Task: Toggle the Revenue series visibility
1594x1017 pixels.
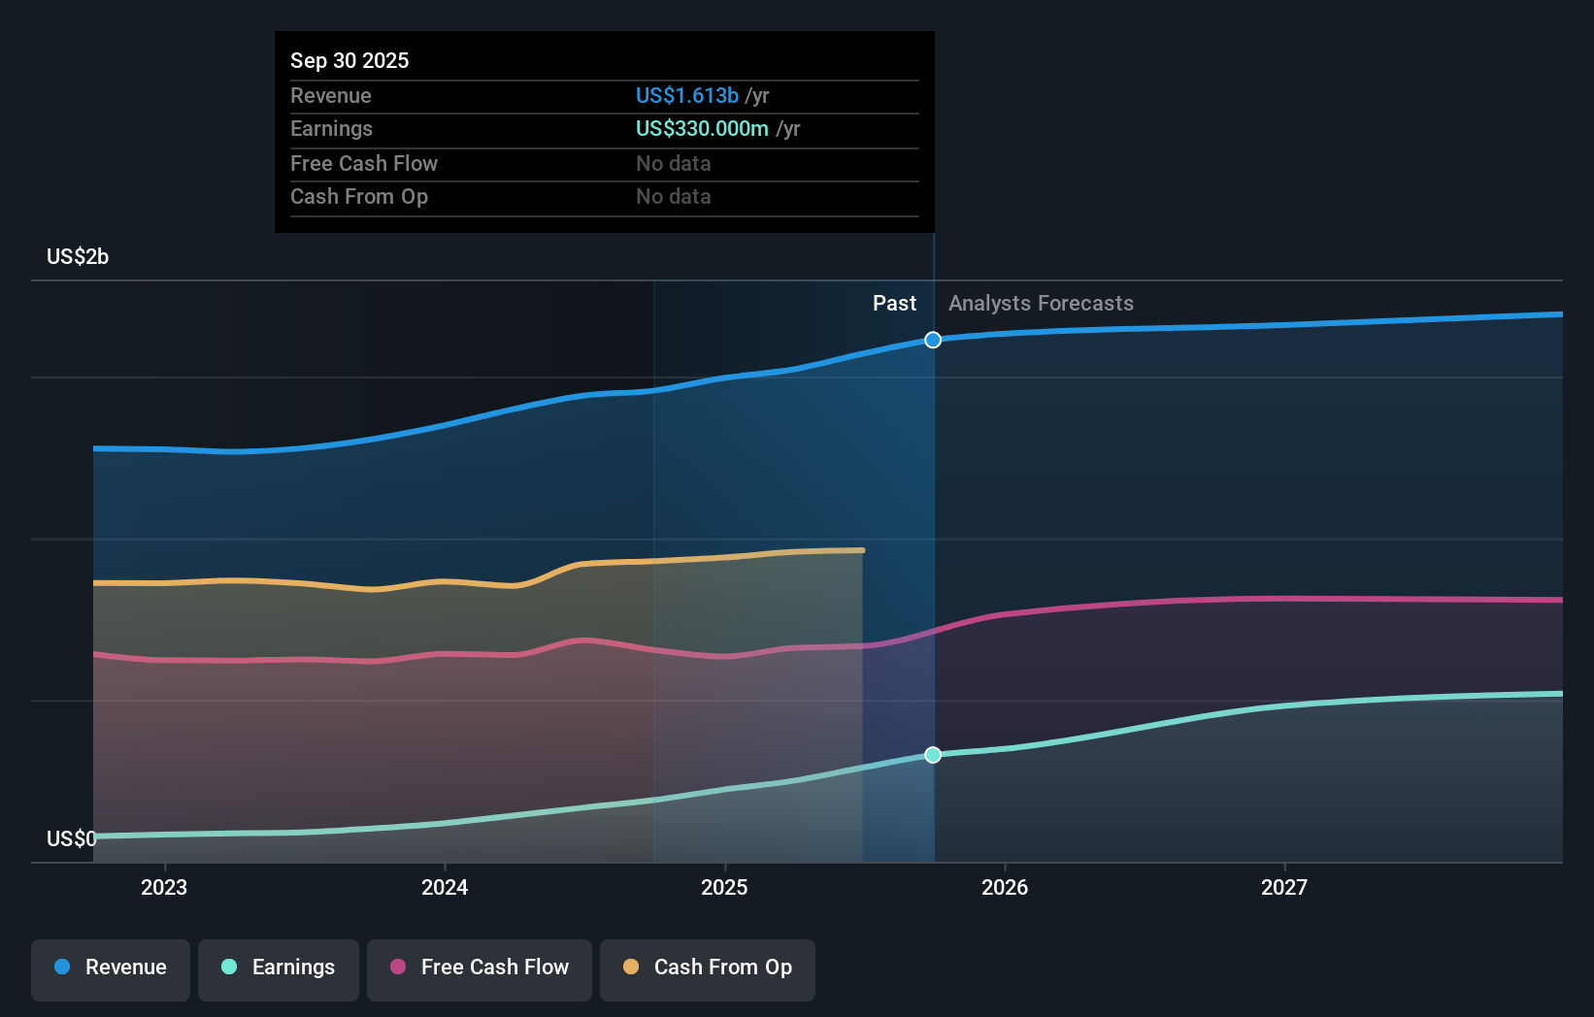Action: click(110, 968)
